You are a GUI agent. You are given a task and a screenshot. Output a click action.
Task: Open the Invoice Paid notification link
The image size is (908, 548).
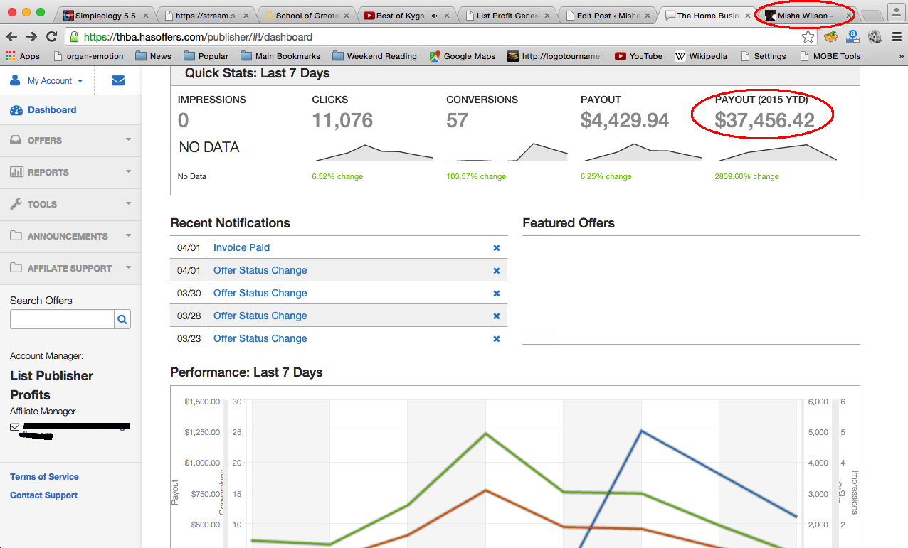pos(241,247)
